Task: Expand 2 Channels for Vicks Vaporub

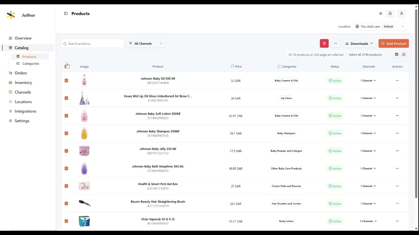Action: click(x=368, y=221)
